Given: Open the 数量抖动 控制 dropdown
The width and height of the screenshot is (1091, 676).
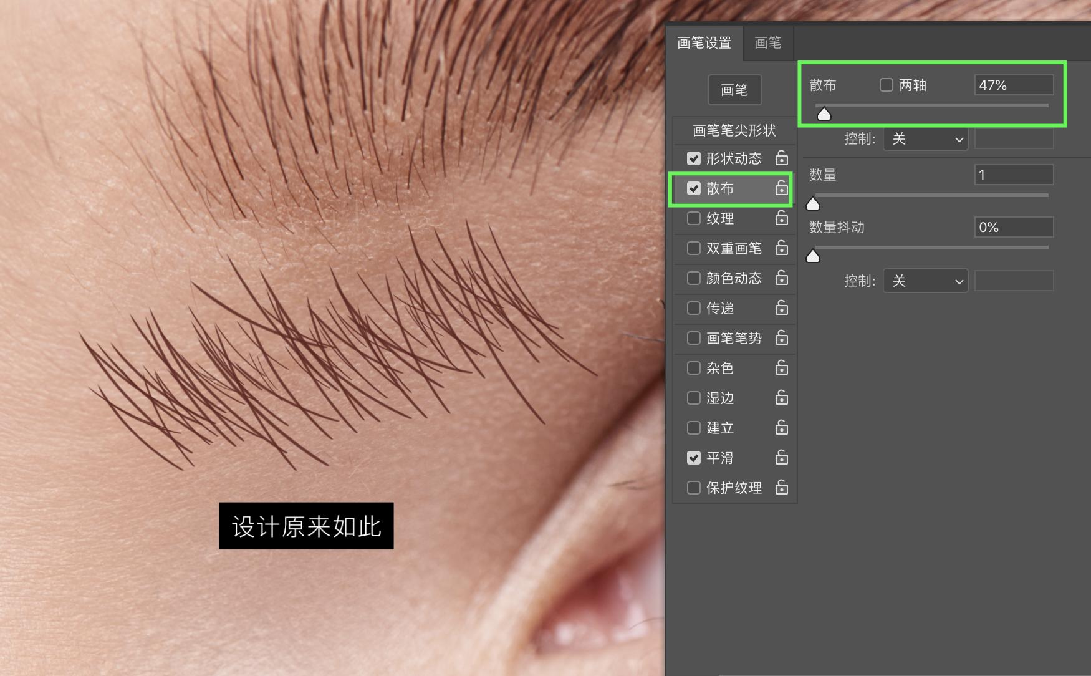Looking at the screenshot, I should pos(925,281).
